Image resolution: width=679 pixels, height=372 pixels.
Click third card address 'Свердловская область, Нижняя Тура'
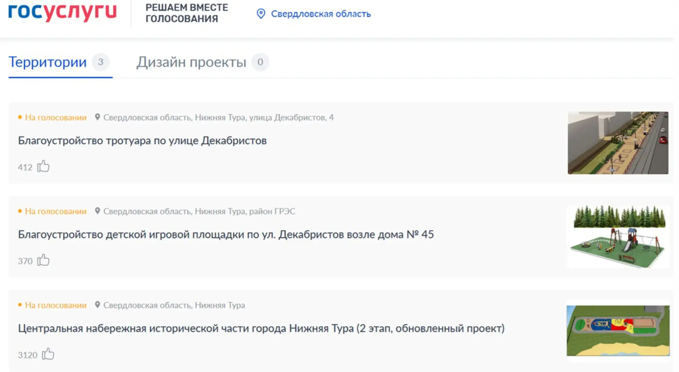pos(174,305)
